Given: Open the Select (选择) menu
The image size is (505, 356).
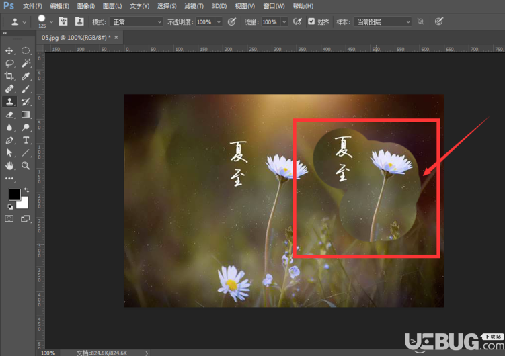Looking at the screenshot, I should (x=167, y=6).
